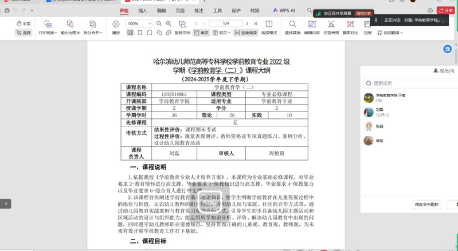This screenshot has height=251, width=458.
Task: Click 输出为图片 export as image
Action: 70,27
